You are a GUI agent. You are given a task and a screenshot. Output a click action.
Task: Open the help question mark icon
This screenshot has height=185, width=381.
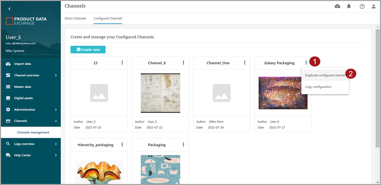pyautogui.click(x=362, y=6)
